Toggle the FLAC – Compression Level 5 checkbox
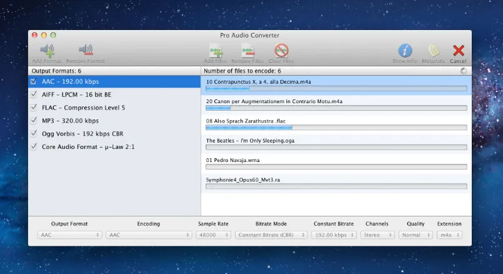 point(33,108)
